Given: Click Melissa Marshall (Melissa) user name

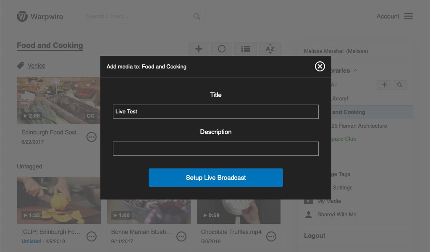Looking at the screenshot, I should [336, 51].
